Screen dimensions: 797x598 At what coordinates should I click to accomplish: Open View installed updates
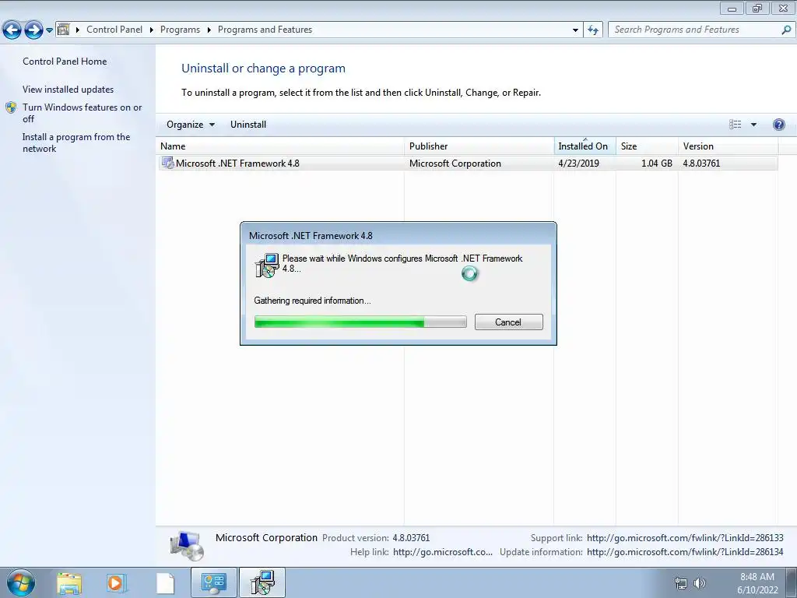pyautogui.click(x=68, y=90)
